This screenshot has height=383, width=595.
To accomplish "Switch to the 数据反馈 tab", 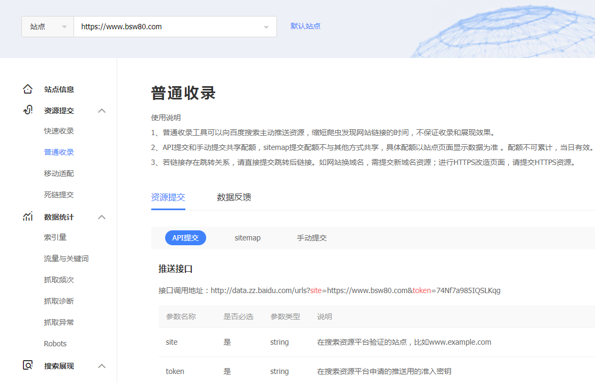I will (234, 197).
